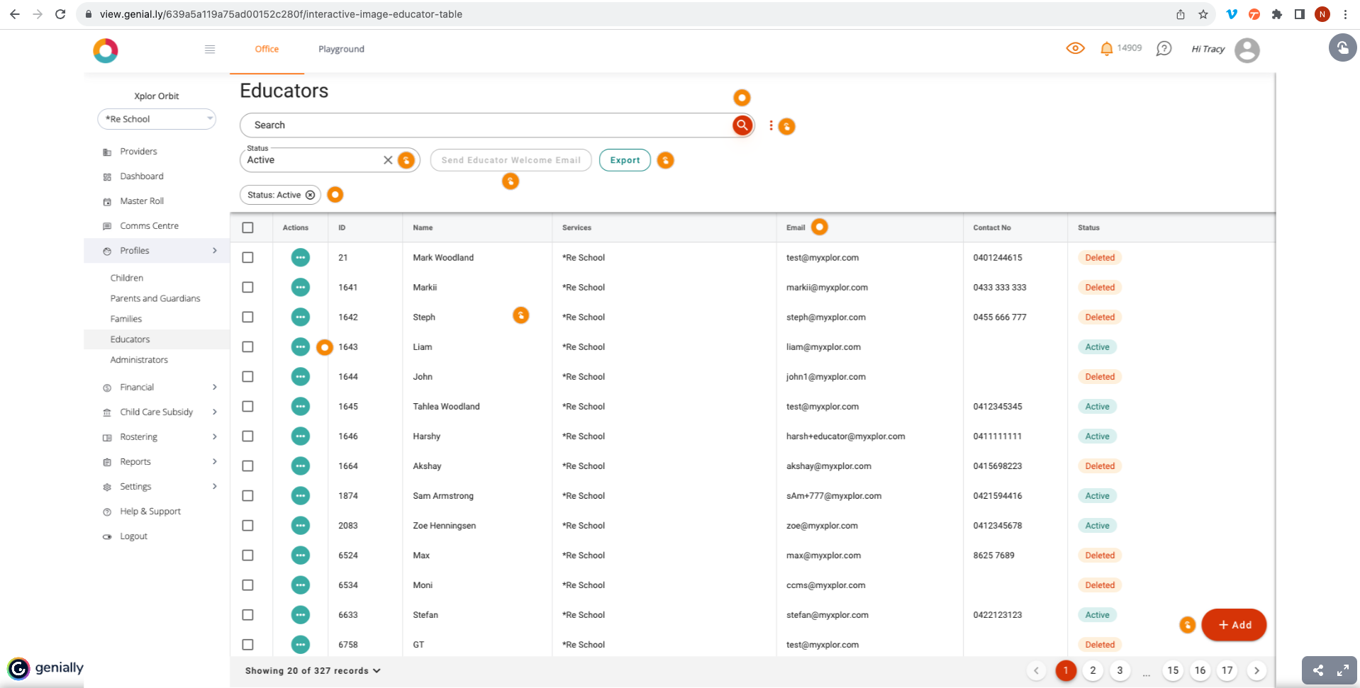The width and height of the screenshot is (1360, 688).
Task: Click the red search magnifier button
Action: pyautogui.click(x=742, y=125)
